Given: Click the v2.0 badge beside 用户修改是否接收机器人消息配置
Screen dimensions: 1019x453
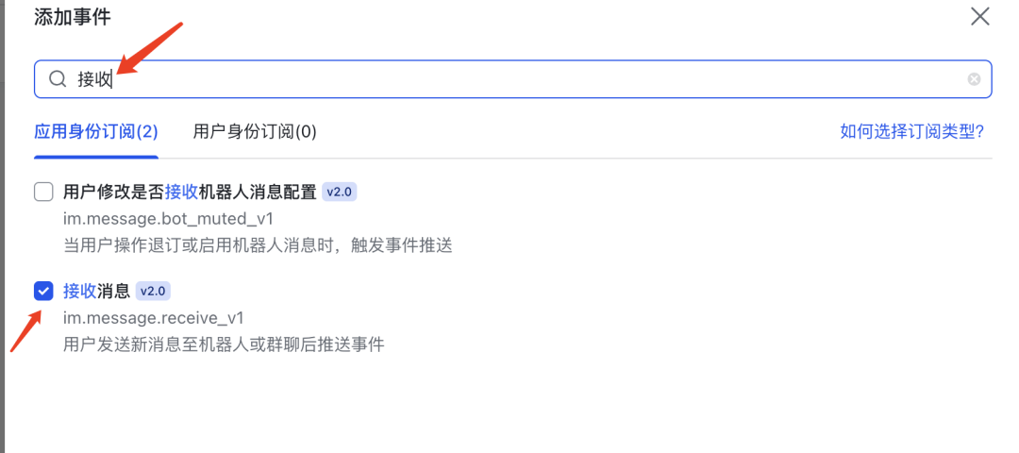Looking at the screenshot, I should [339, 192].
